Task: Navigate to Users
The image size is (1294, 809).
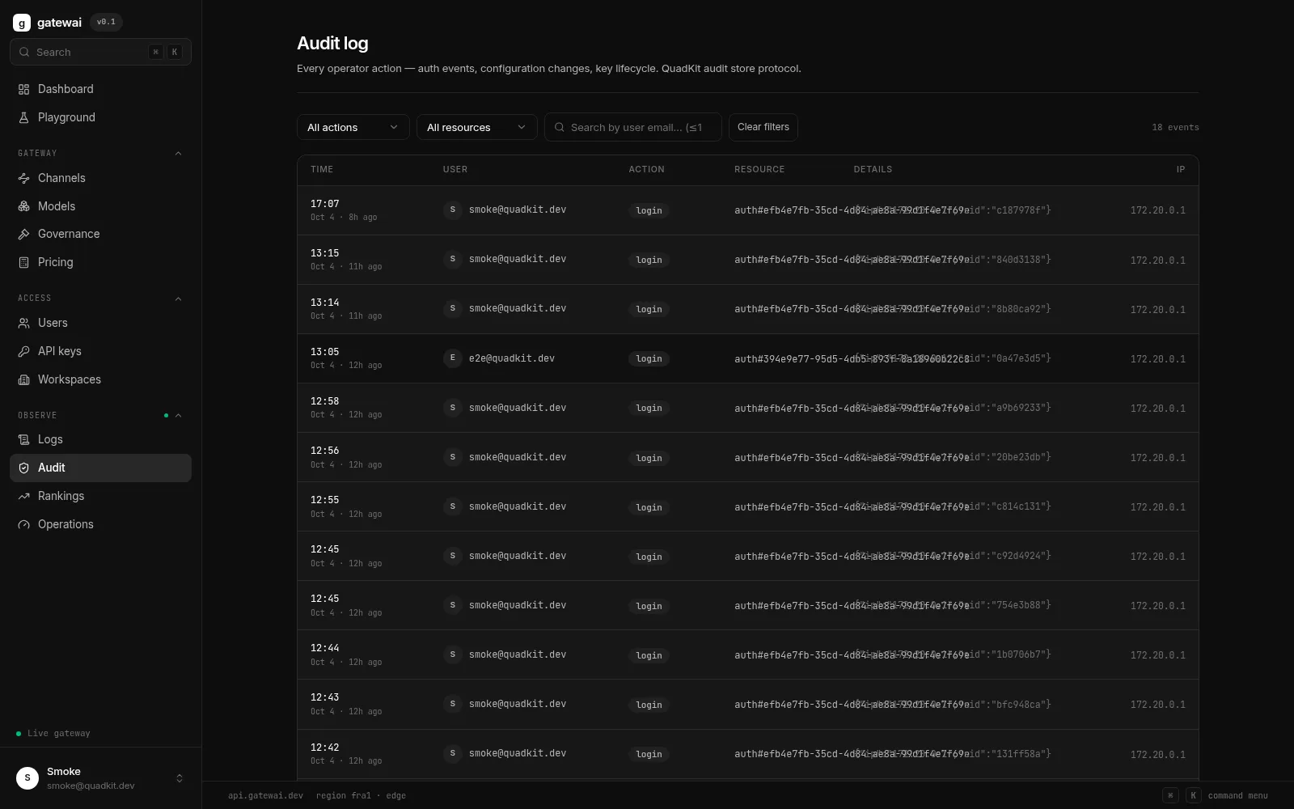Action: point(100,323)
